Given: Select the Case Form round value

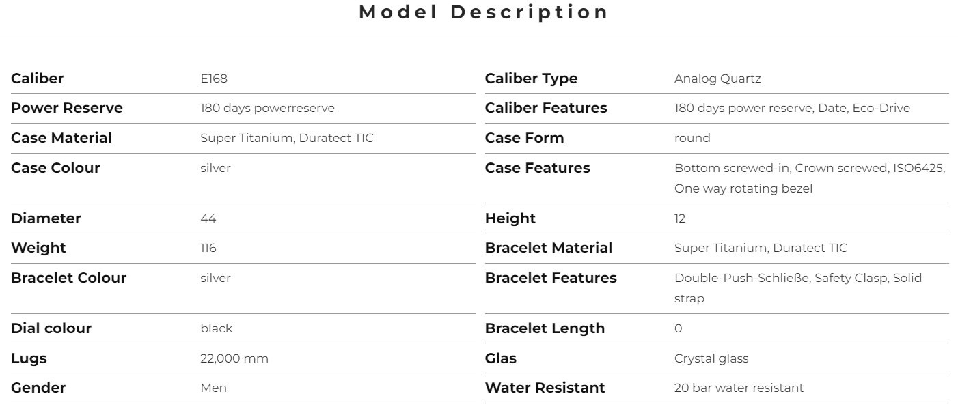Looking at the screenshot, I should tap(692, 139).
